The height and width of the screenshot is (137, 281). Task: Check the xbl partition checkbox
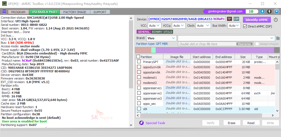[x=139, y=109]
